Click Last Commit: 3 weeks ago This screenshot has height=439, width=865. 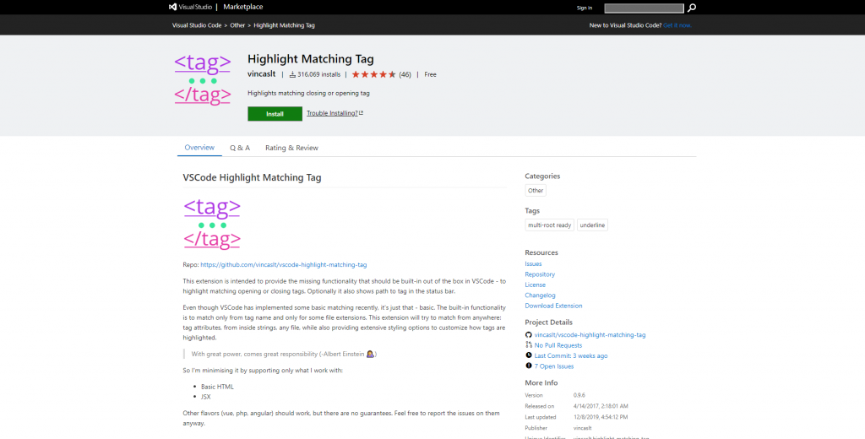[x=571, y=355]
